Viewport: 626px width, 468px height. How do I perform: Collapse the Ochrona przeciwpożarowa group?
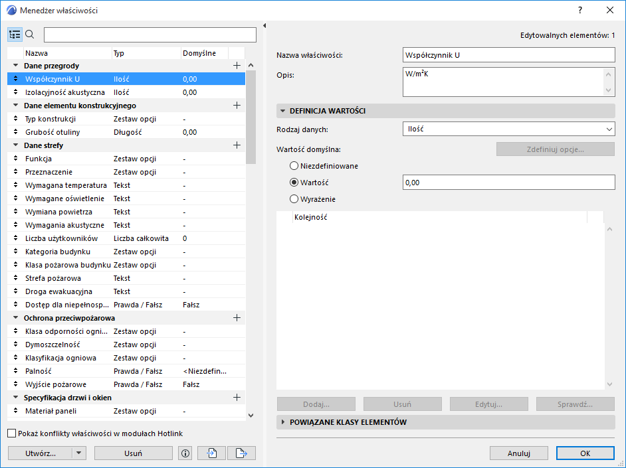click(x=15, y=318)
